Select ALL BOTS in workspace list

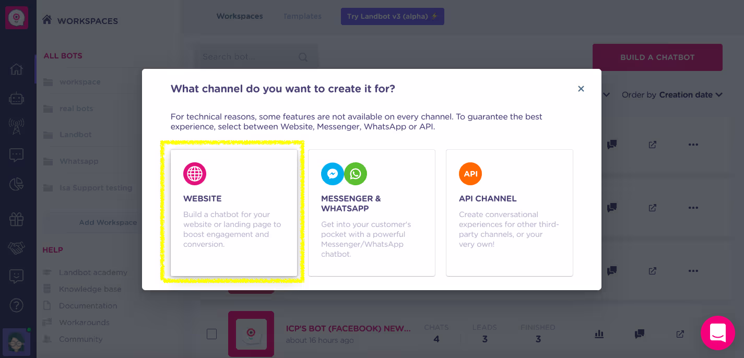(63, 56)
